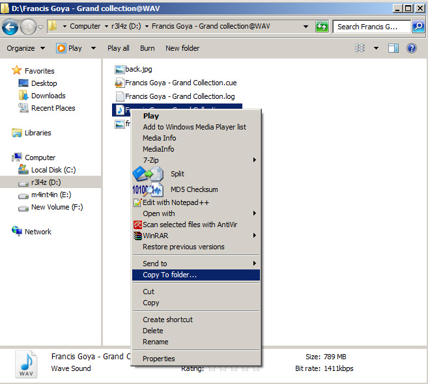Click the selected WAV file music icon
This screenshot has height=384, width=428.
pos(120,110)
